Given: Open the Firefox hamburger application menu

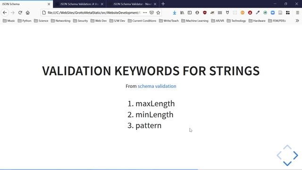Looking at the screenshot, I should [x=298, y=13].
